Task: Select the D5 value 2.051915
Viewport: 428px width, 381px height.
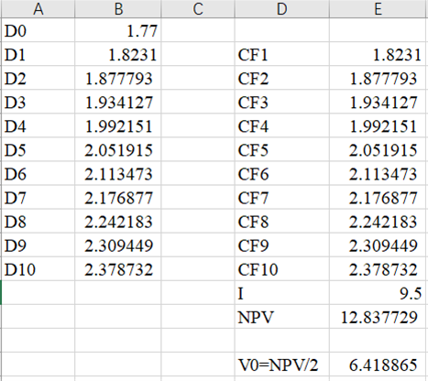Action: tap(118, 150)
